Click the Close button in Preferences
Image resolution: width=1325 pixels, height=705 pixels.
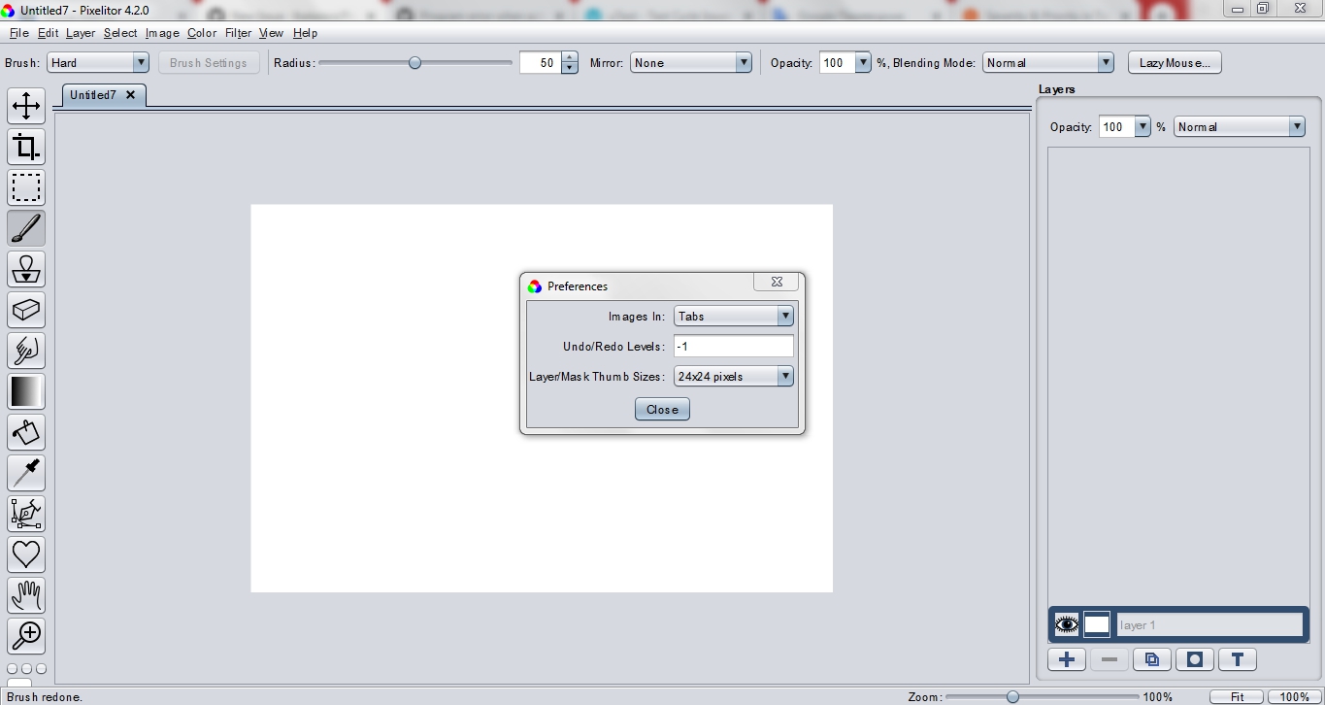click(662, 409)
